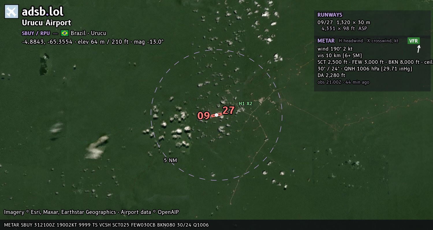Click the 5 NM range ring label
The width and height of the screenshot is (433, 230).
click(x=170, y=160)
